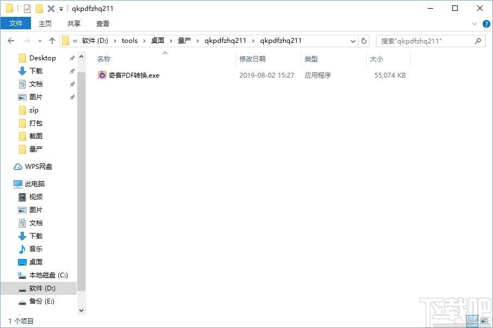
Task: Click the New Folder quick access icon
Action: [x=39, y=9]
